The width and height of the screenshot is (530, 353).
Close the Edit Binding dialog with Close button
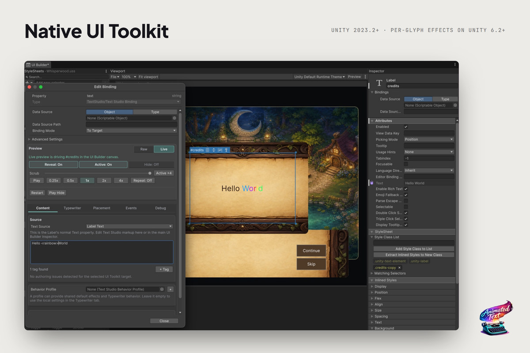point(164,321)
